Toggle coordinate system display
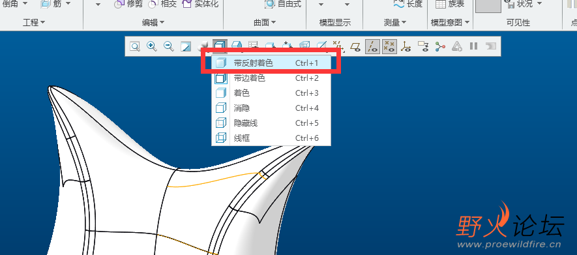Image resolution: width=577 pixels, height=255 pixels. (x=406, y=46)
